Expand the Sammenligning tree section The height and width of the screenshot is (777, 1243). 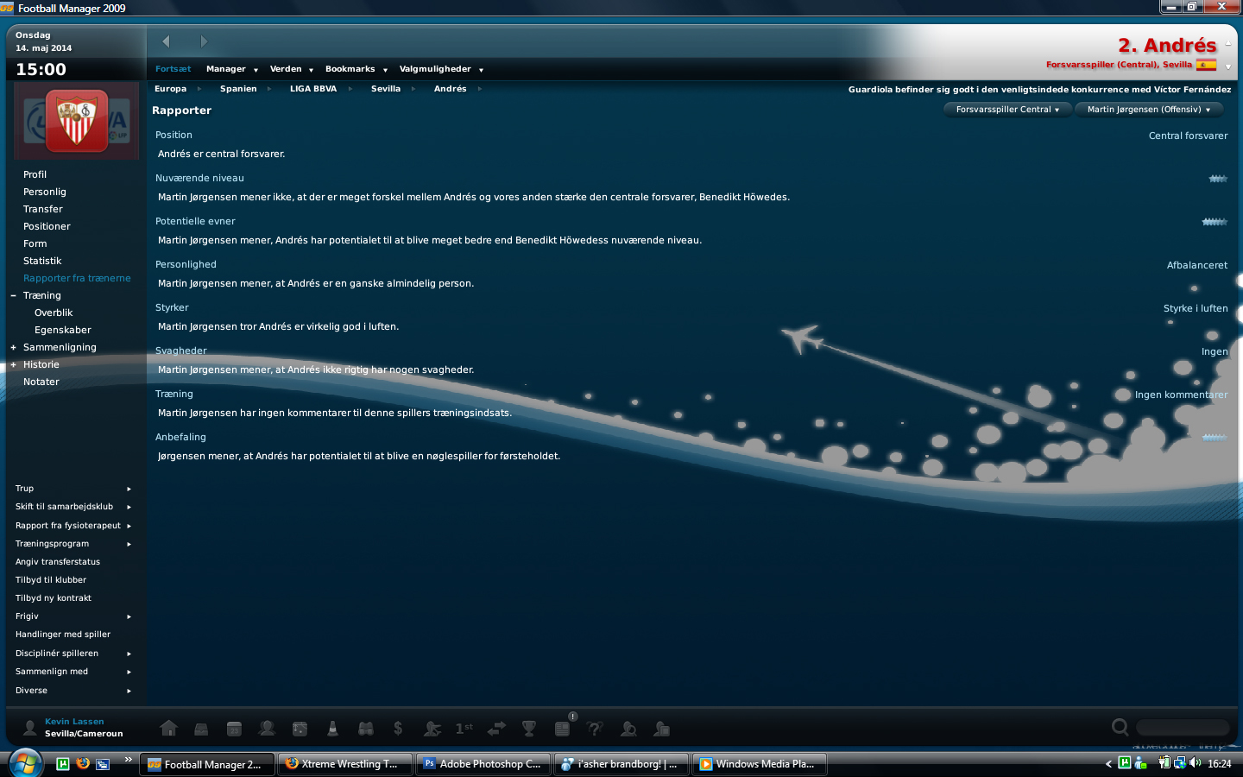pos(13,348)
